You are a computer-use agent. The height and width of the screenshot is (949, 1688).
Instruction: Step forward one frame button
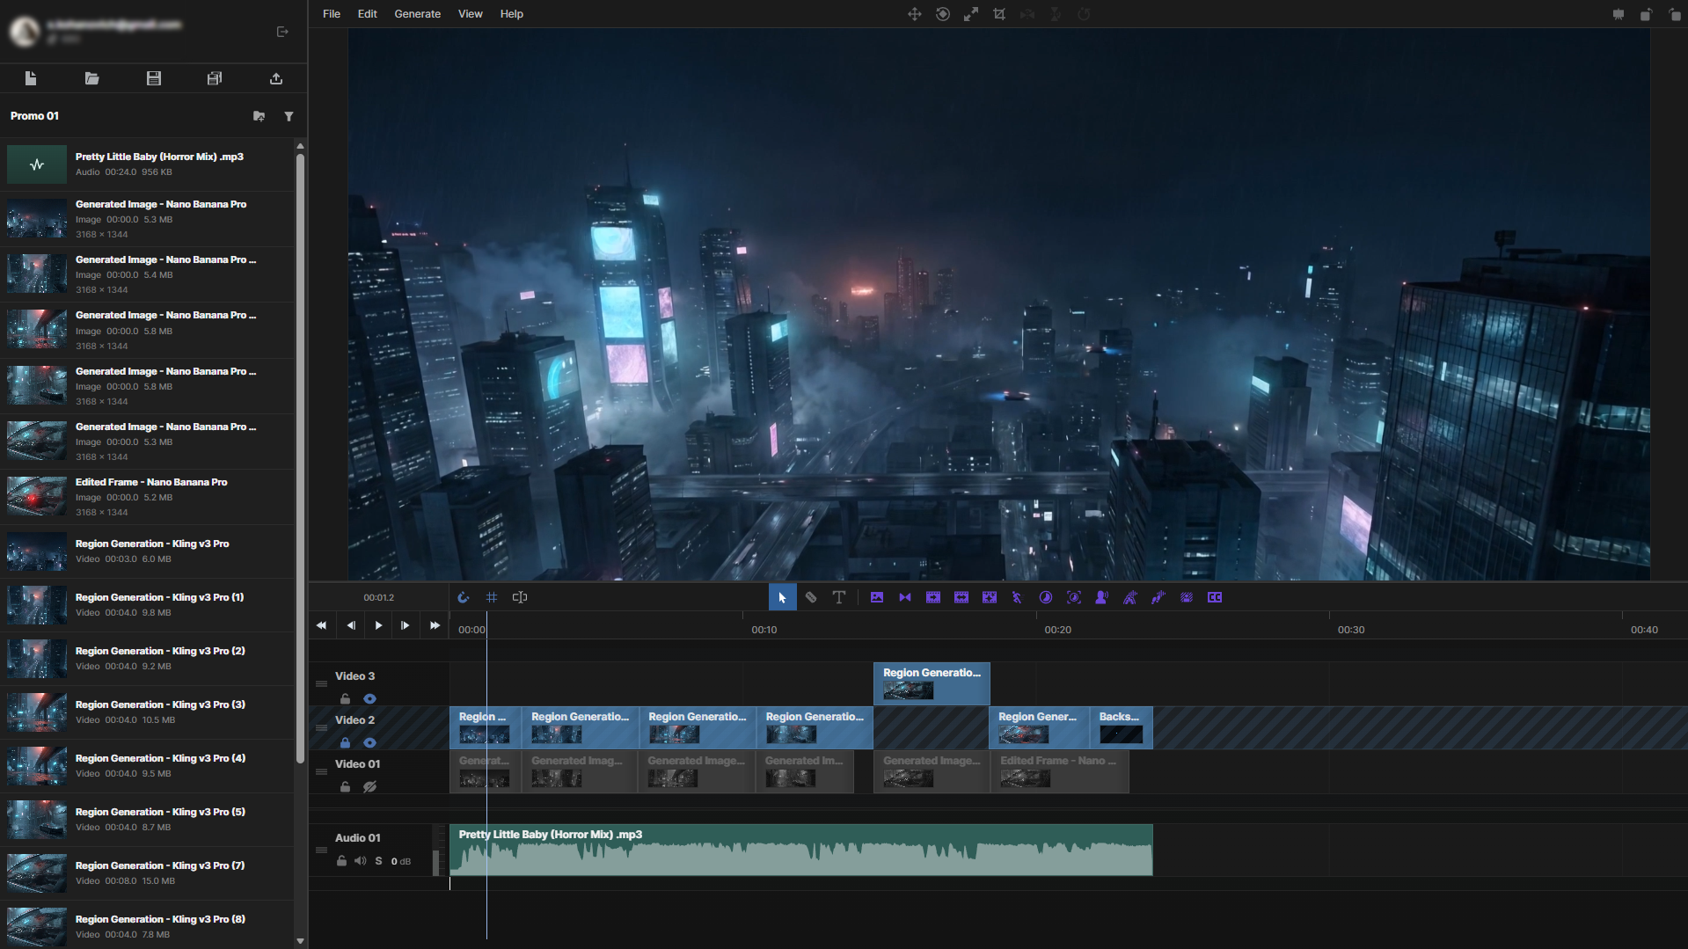point(406,625)
